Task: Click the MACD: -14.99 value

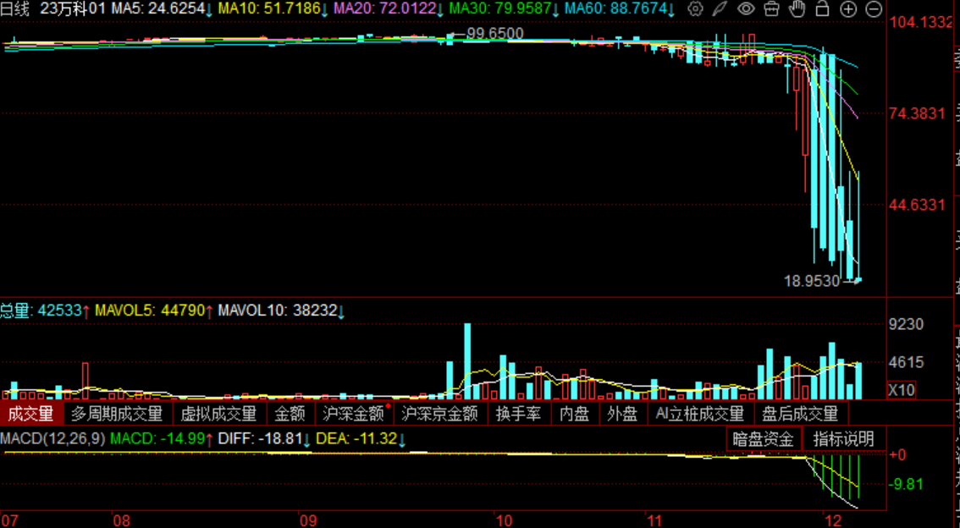Action: tap(162, 438)
